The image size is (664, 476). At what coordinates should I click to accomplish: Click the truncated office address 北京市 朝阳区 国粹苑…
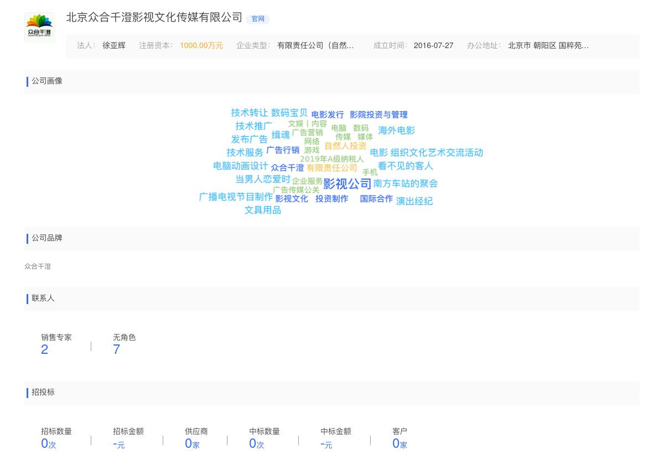(548, 46)
